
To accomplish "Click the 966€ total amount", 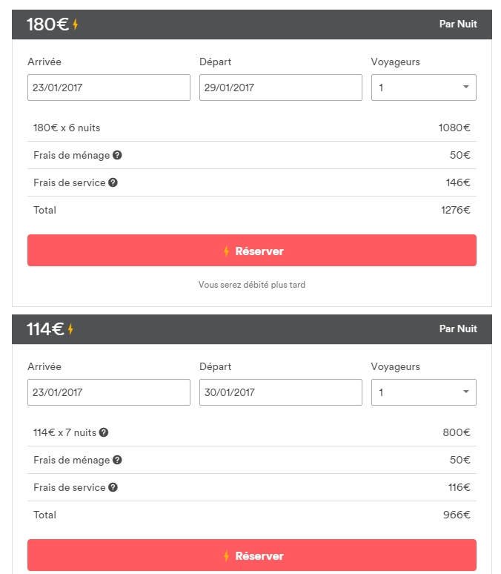I will click(x=457, y=515).
